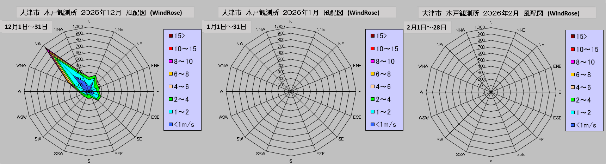Click the red 10～15 swatch in January legend
The height and width of the screenshot is (164, 606).
(372, 49)
